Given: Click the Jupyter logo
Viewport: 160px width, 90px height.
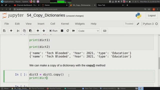Looking at the screenshot, I should (13, 15).
